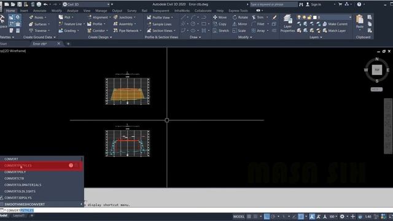Select the Scale tool

pyautogui.click(x=239, y=31)
